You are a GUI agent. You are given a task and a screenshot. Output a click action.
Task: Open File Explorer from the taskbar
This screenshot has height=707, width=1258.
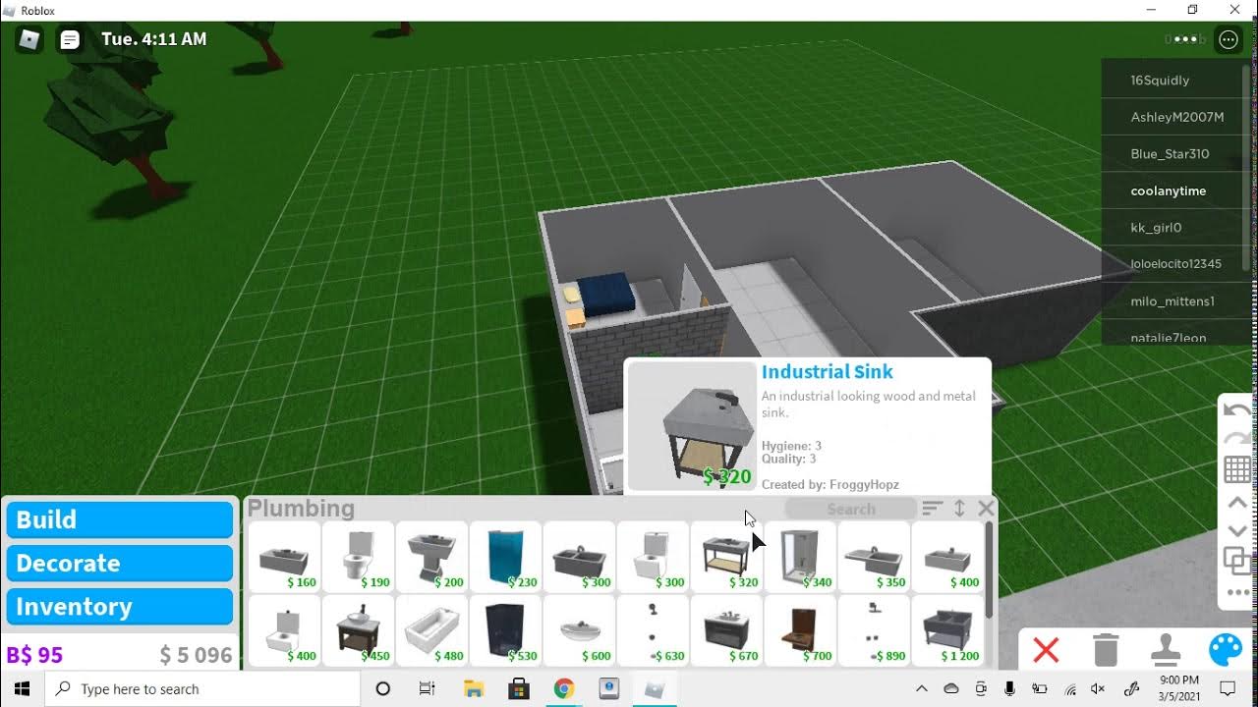474,688
